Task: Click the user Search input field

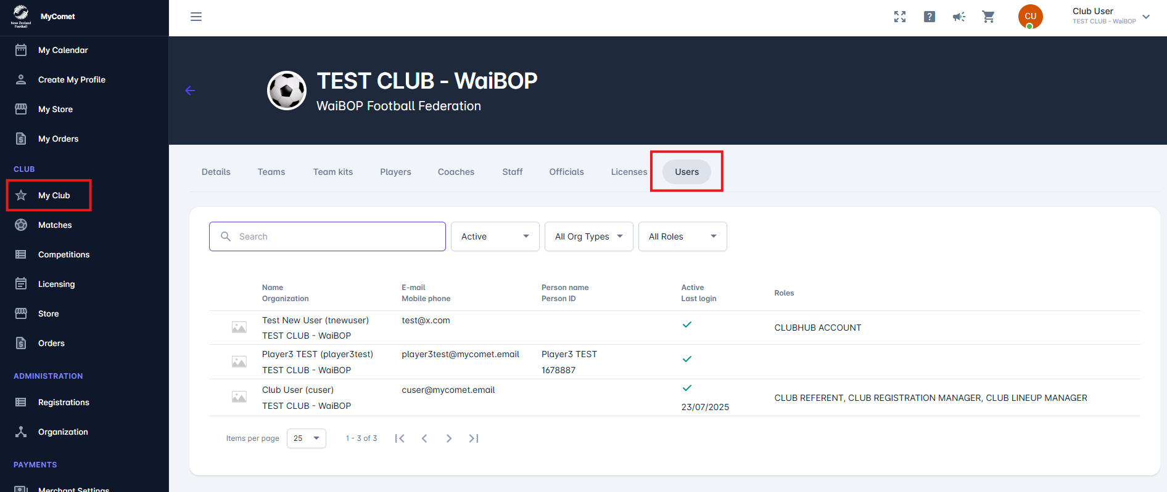Action: (328, 236)
